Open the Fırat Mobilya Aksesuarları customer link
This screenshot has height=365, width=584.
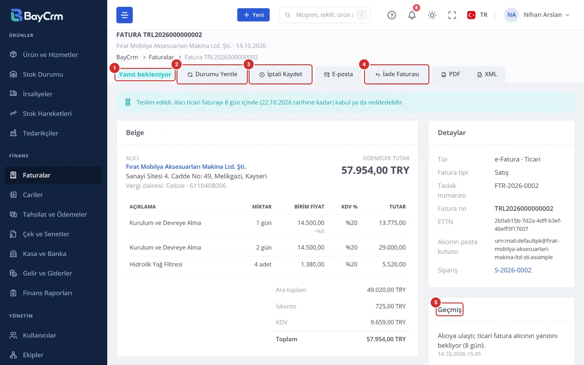[x=186, y=167]
